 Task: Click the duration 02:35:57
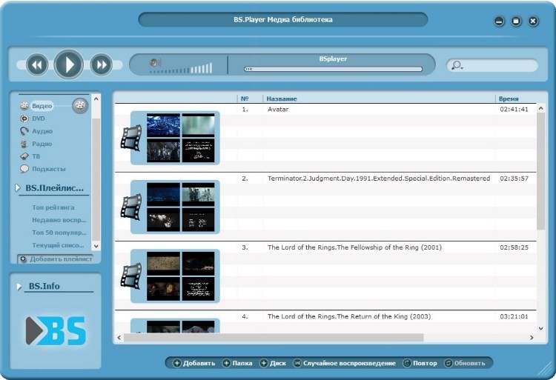point(514,179)
